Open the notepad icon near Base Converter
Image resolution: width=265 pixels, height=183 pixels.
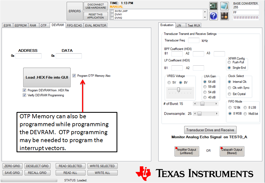click(224, 6)
